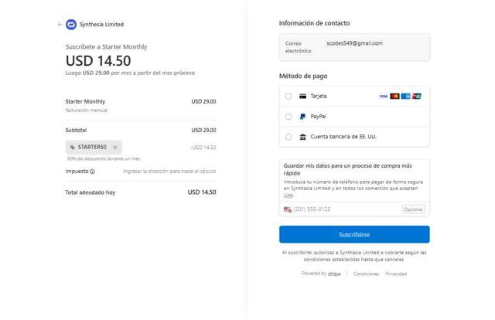This screenshot has width=495, height=320.
Task: Open the Privacidad link
Action: [396, 274]
